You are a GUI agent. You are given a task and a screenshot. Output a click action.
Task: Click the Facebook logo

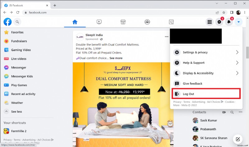pos(7,22)
